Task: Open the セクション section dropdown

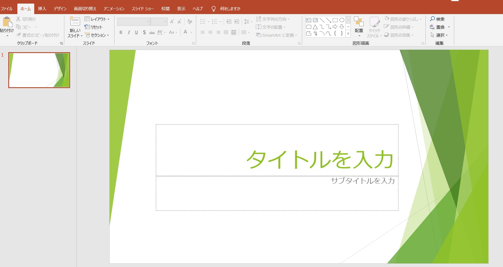Action: pyautogui.click(x=97, y=35)
